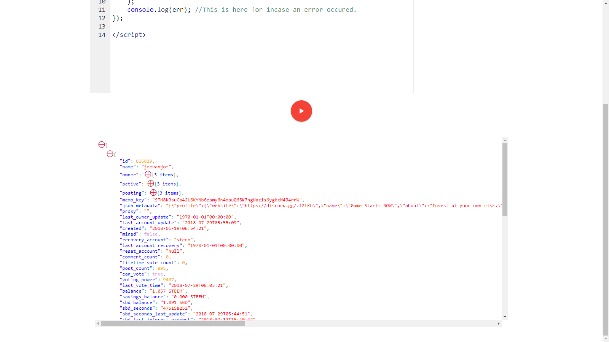Viewport: 609px width, 342px height.
Task: Click the empty editor line 13
Action: pyautogui.click(x=262, y=27)
